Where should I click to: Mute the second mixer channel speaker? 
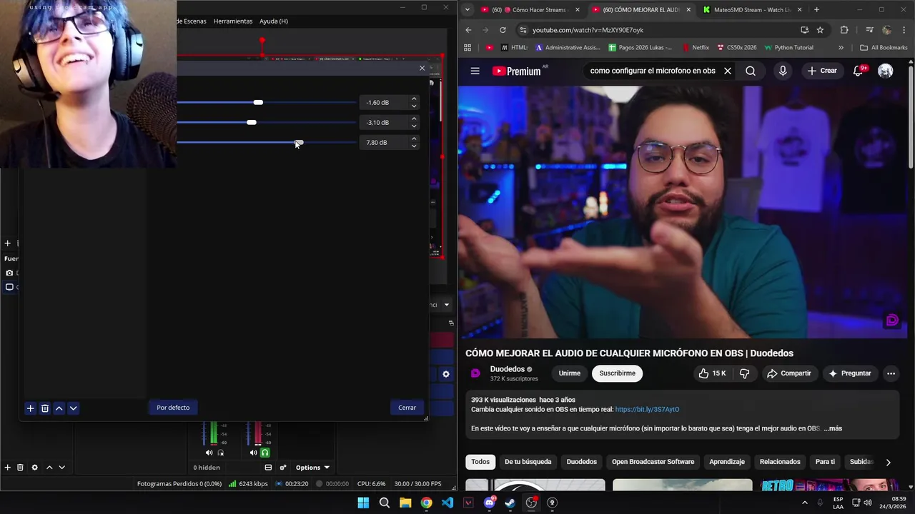[253, 453]
